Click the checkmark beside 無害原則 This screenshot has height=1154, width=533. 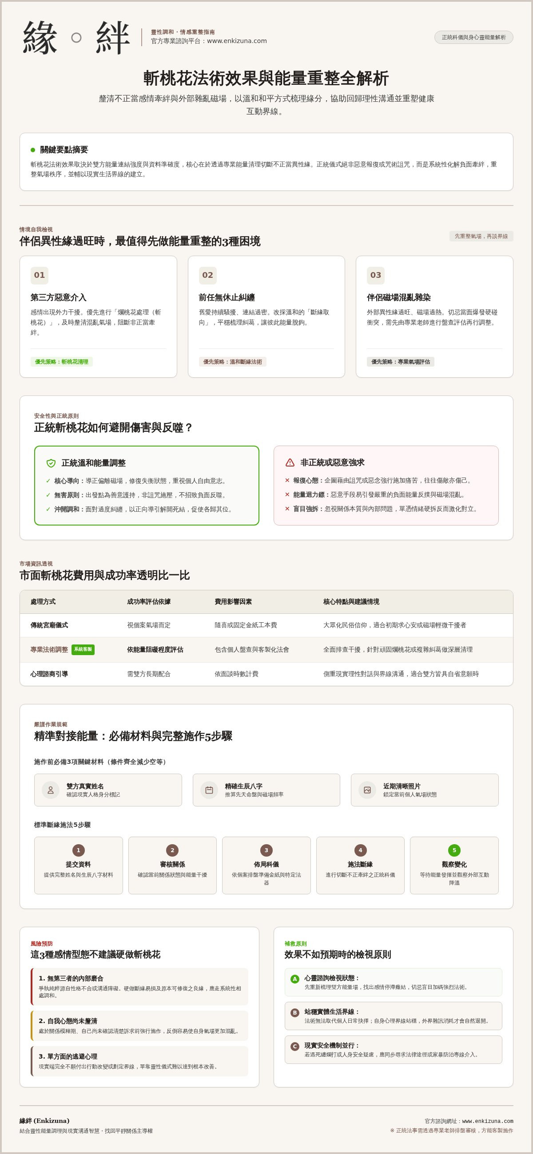tap(48, 495)
